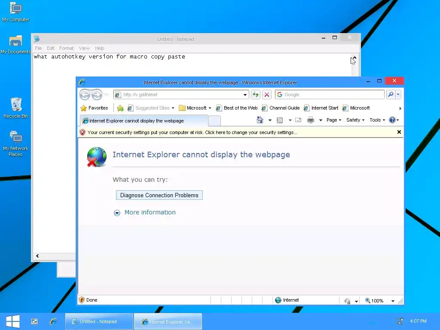440x330 pixels.
Task: Switch to Untitled - Notepad taskbar button
Action: [x=99, y=321]
